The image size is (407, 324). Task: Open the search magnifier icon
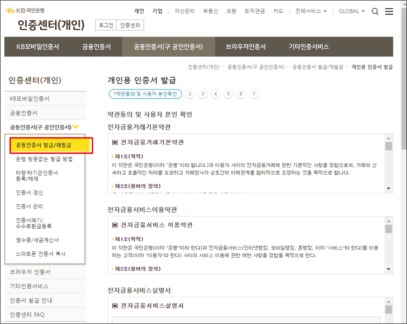[x=375, y=12]
